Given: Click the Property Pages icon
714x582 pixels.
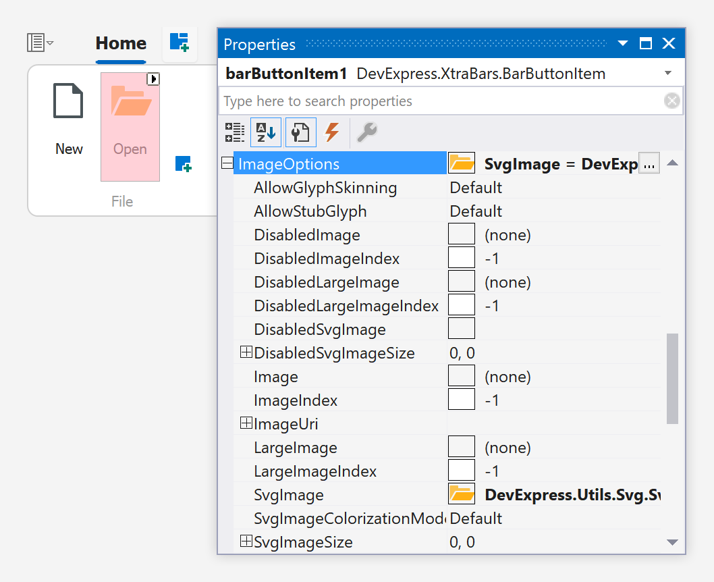Looking at the screenshot, I should click(300, 132).
